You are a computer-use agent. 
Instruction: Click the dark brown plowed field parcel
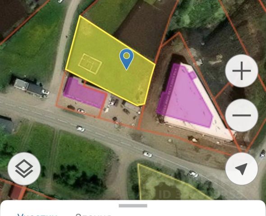pos(142,29)
